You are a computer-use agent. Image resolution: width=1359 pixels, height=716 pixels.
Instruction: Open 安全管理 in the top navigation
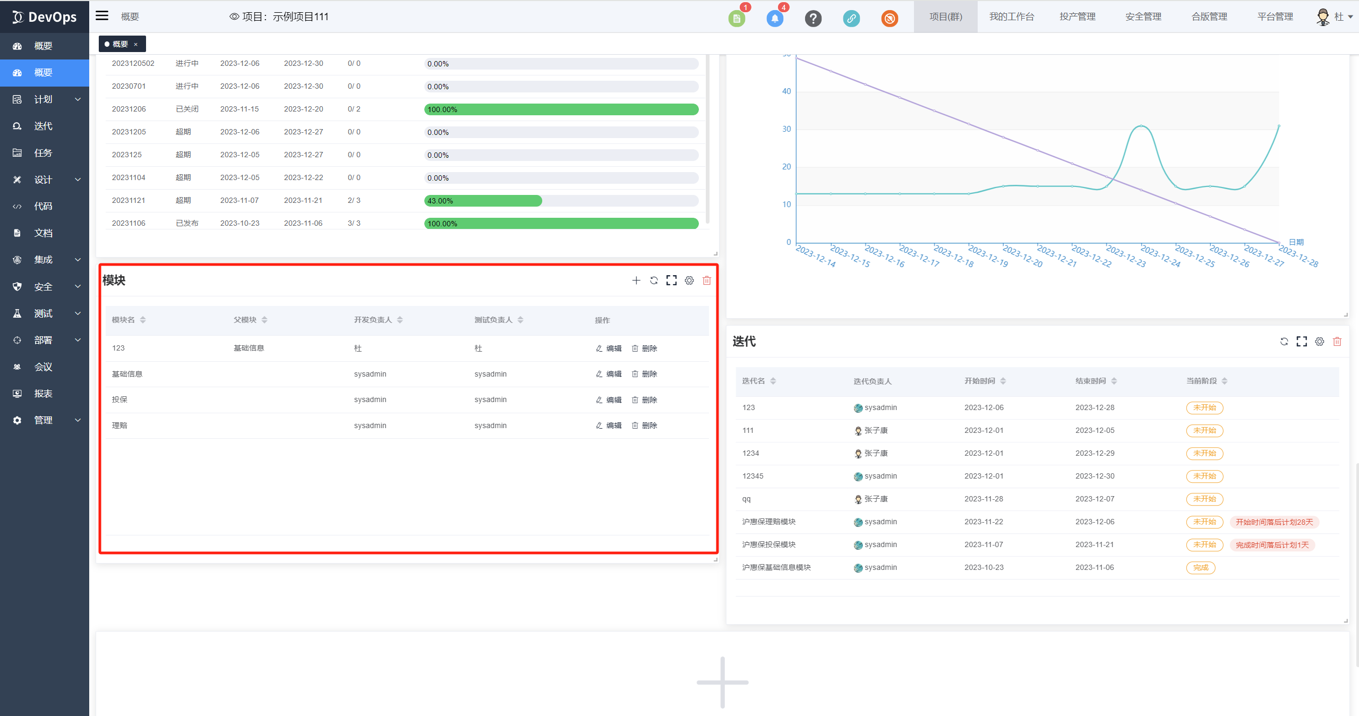click(x=1143, y=17)
